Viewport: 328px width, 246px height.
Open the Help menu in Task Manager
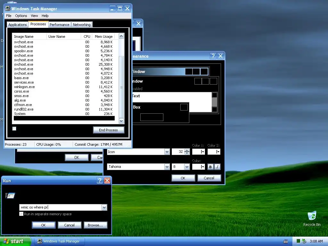pyautogui.click(x=45, y=16)
